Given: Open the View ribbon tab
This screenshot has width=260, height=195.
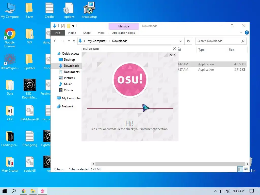Looking at the screenshot, I should (x=101, y=33).
